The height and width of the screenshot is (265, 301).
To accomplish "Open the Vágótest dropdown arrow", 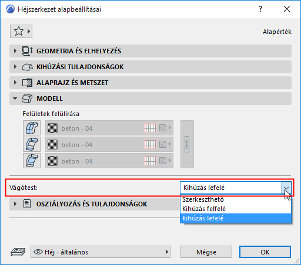I will (x=286, y=188).
